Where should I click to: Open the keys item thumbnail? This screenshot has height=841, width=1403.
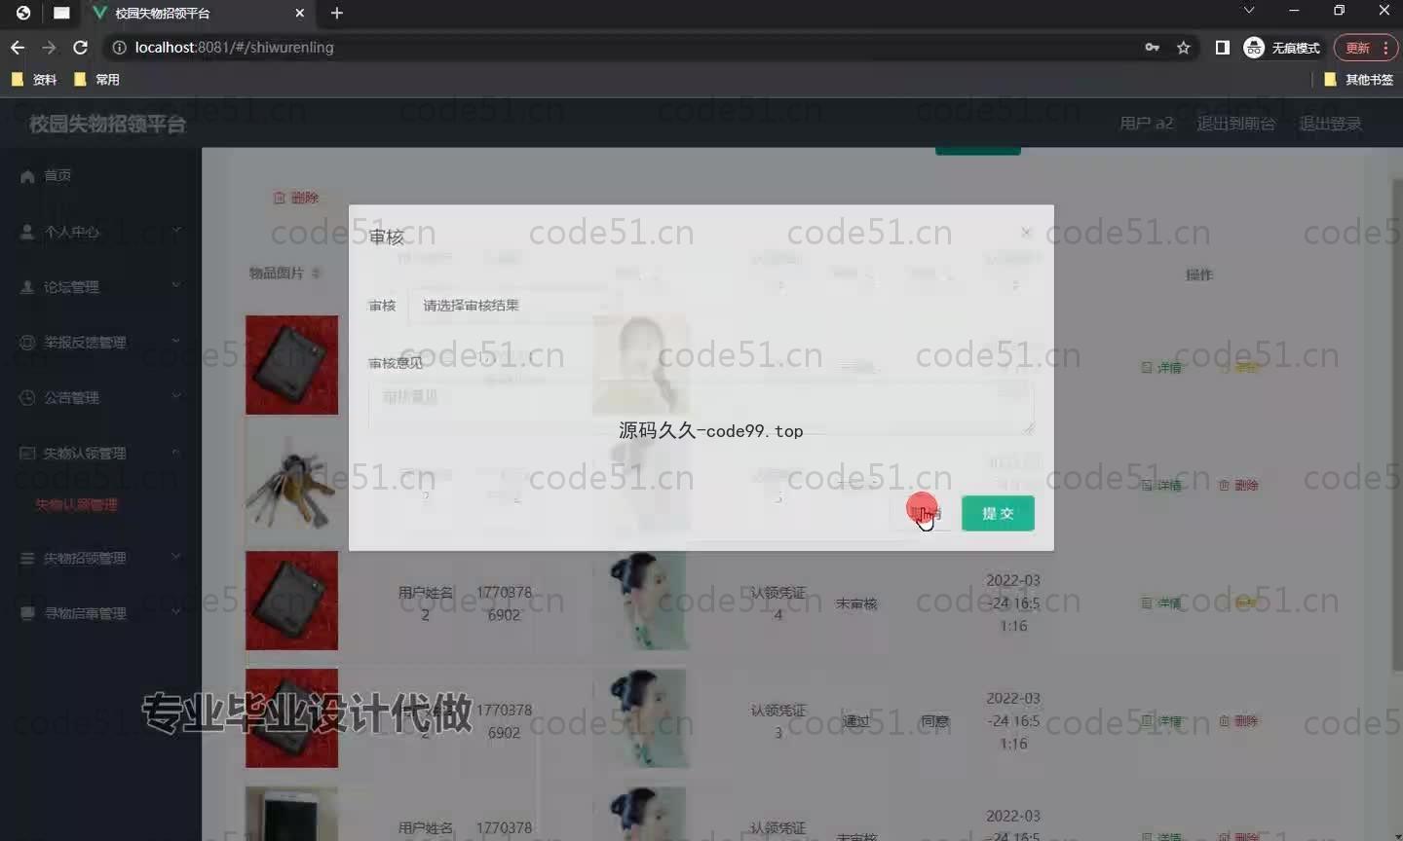point(291,483)
